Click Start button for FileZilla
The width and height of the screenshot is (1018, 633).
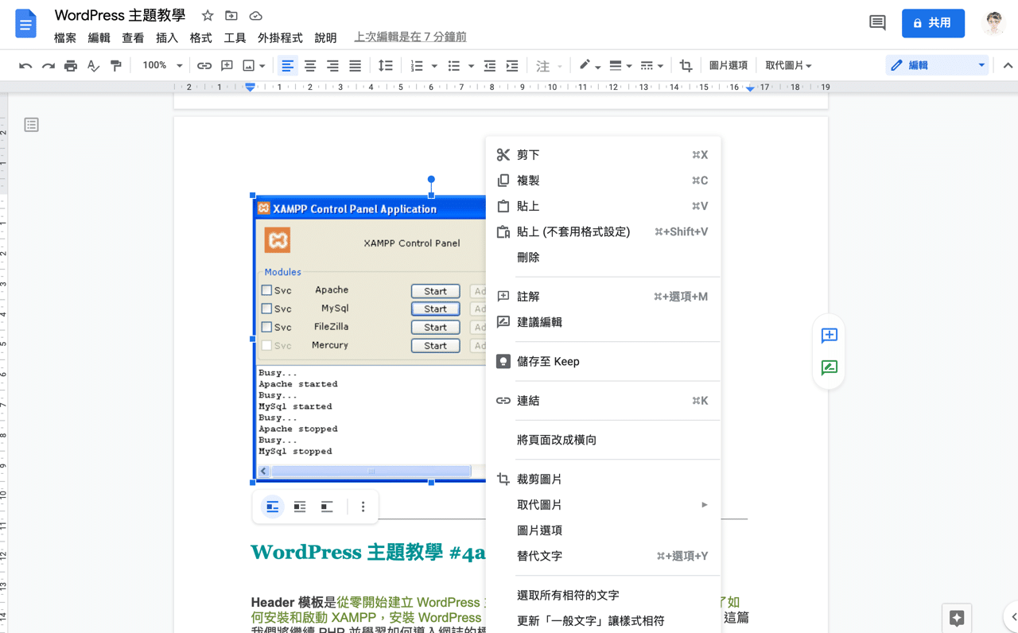435,328
